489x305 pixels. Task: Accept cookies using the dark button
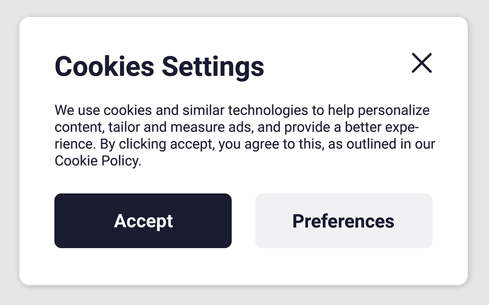pyautogui.click(x=143, y=221)
